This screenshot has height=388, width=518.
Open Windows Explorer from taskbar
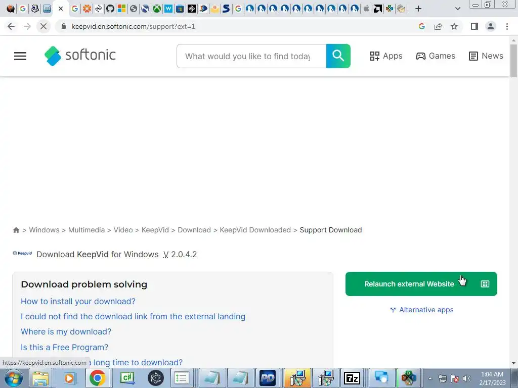click(40, 378)
